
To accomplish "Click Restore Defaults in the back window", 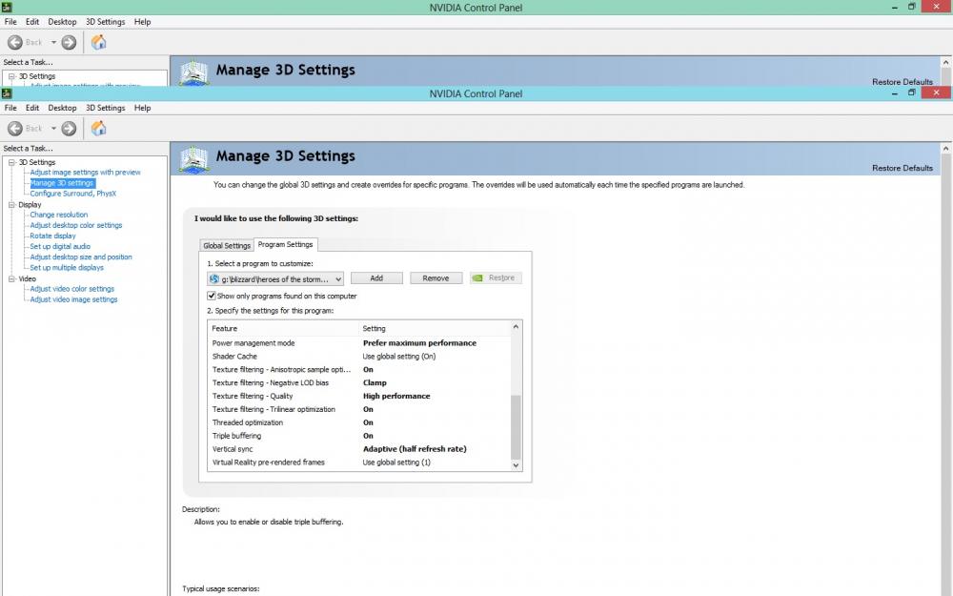I will [x=902, y=81].
